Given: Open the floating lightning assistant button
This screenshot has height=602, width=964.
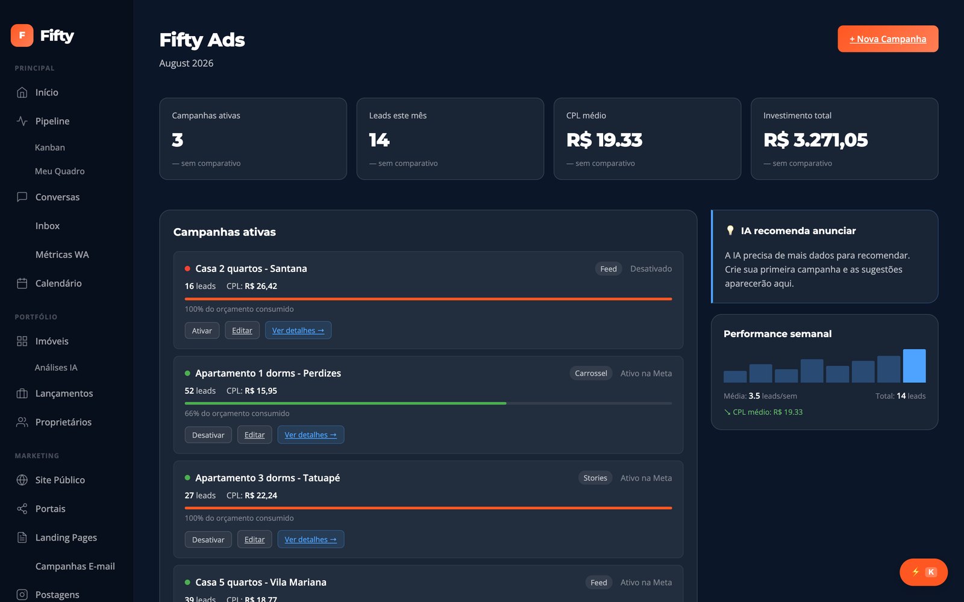Looking at the screenshot, I should pos(924,572).
